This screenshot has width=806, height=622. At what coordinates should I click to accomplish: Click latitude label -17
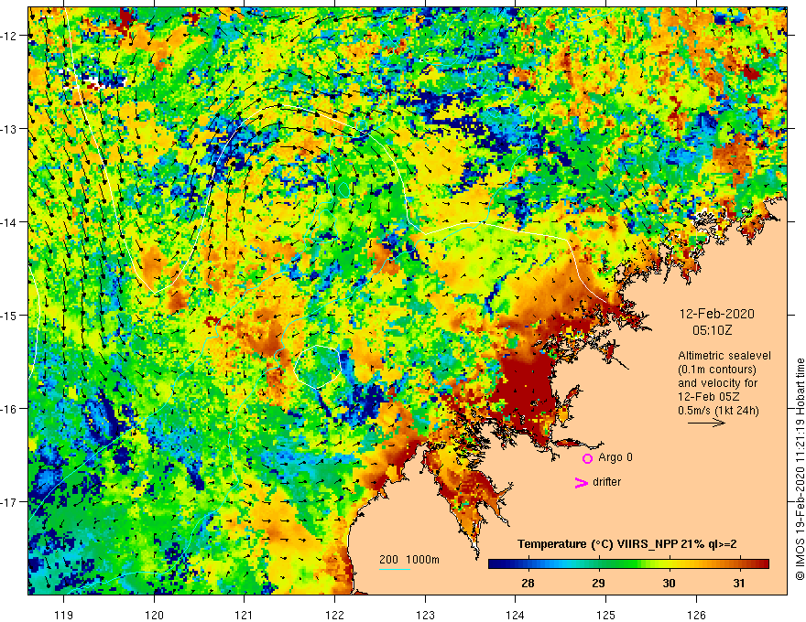[9, 502]
